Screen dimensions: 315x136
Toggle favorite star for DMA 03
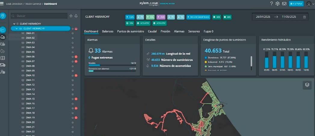click(x=73, y=43)
